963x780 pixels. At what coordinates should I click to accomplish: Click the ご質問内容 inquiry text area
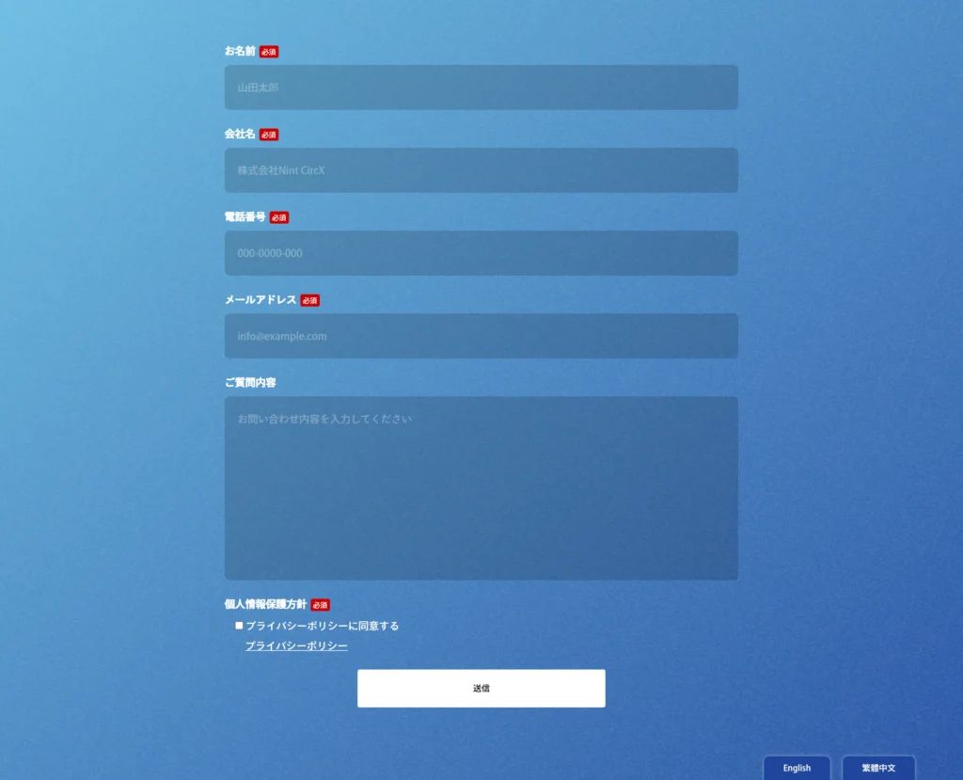(x=481, y=488)
